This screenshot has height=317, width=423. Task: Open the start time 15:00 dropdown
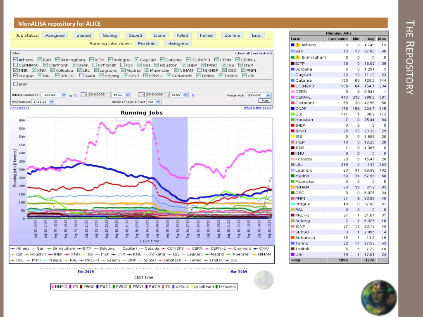tap(121, 95)
